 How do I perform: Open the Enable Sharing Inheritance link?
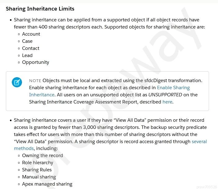[x=173, y=87]
